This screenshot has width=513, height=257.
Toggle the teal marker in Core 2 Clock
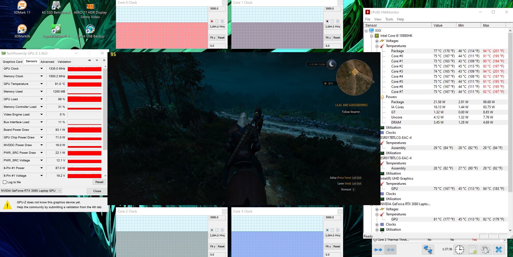click(x=212, y=230)
